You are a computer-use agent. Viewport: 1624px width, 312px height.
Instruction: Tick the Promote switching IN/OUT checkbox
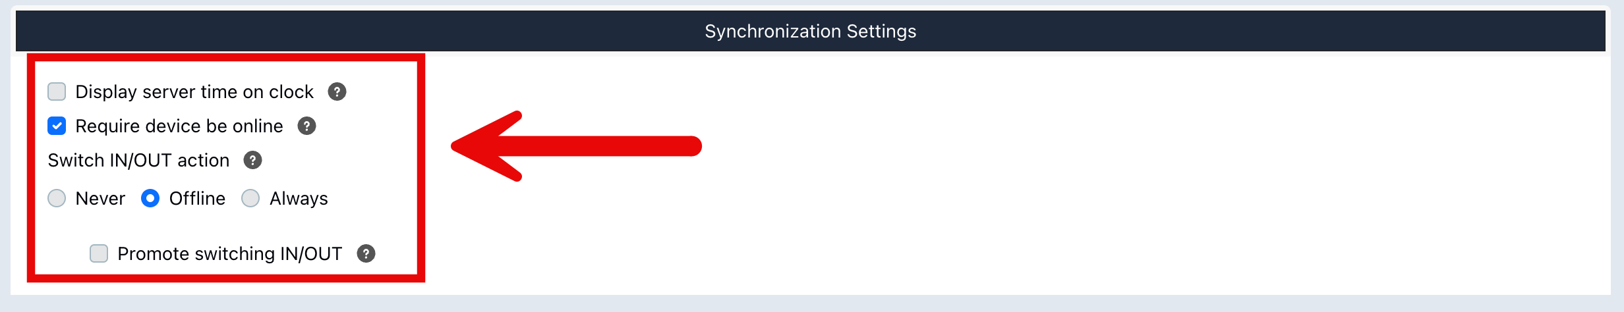pos(99,253)
